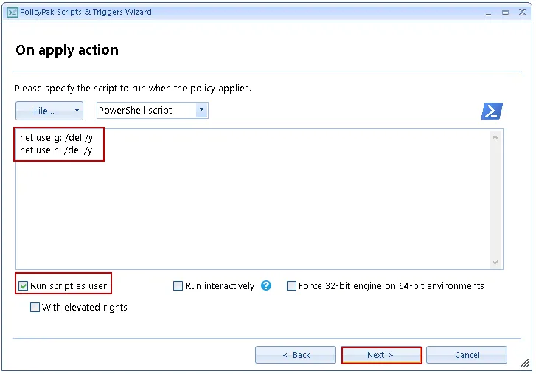Open the File... dropdown button

tap(49, 111)
